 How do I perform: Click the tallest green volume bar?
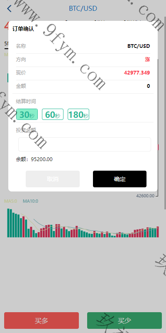tap(8, 223)
